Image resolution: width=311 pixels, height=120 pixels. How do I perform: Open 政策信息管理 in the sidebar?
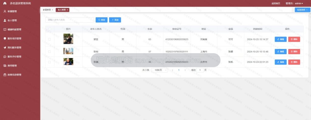14,75
